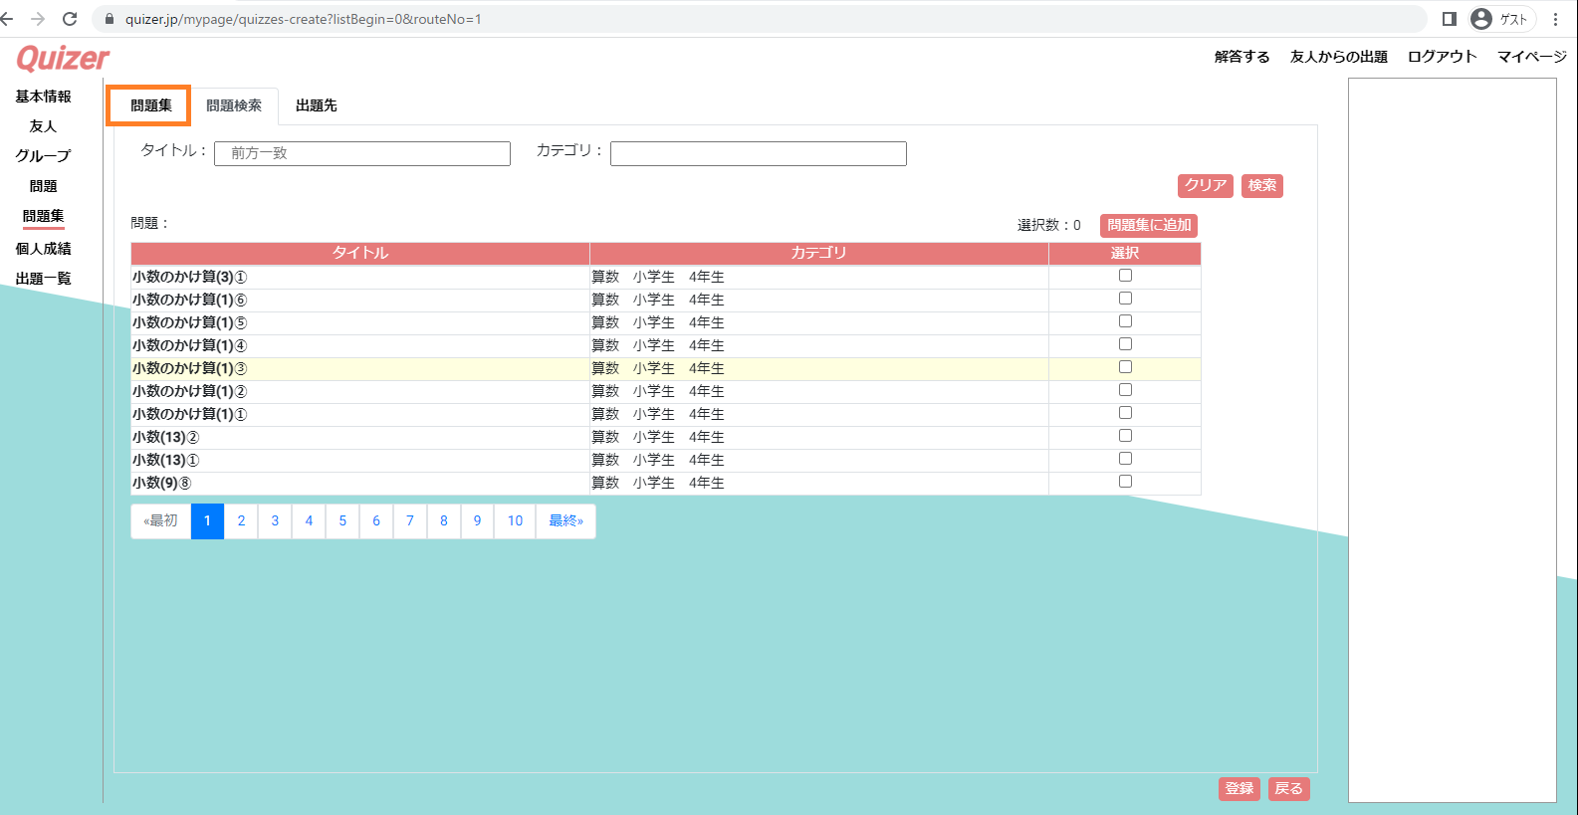The height and width of the screenshot is (815, 1578).
Task: Go to results page 6
Action: tap(376, 521)
